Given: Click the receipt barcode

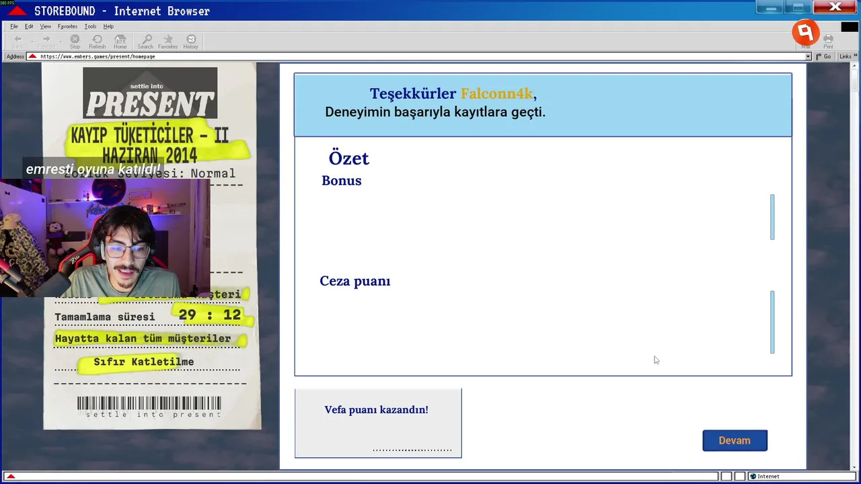Looking at the screenshot, I should point(149,403).
